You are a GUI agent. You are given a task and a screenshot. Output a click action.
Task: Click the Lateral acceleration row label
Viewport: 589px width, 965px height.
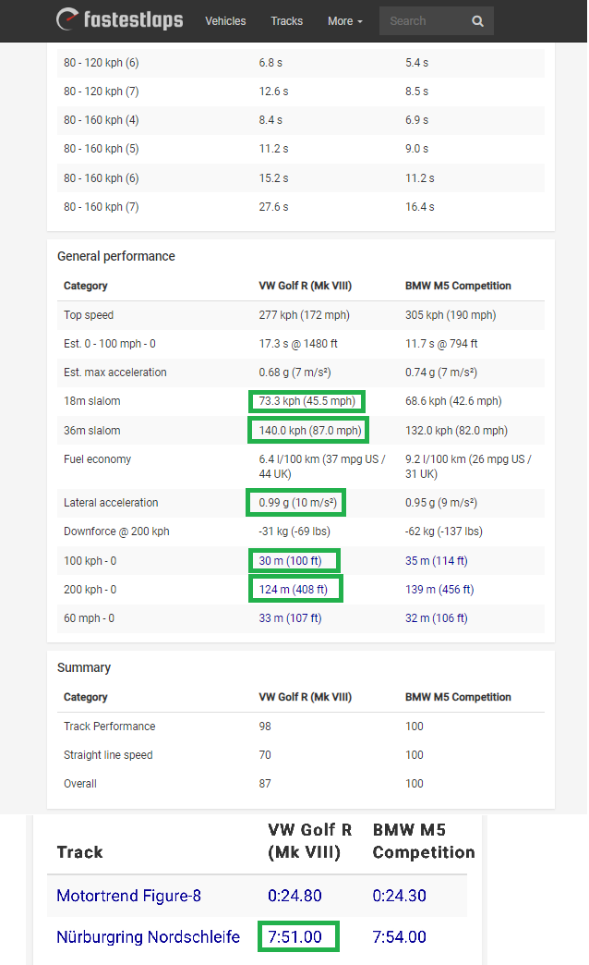coord(111,502)
